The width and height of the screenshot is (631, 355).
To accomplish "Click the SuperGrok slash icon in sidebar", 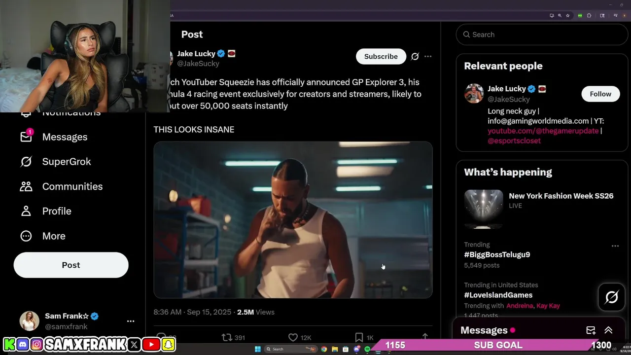I will point(26,161).
